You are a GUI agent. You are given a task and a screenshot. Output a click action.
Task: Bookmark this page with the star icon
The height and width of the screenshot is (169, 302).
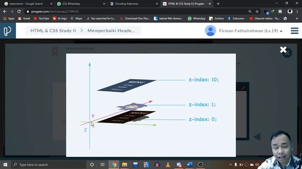click(x=257, y=11)
